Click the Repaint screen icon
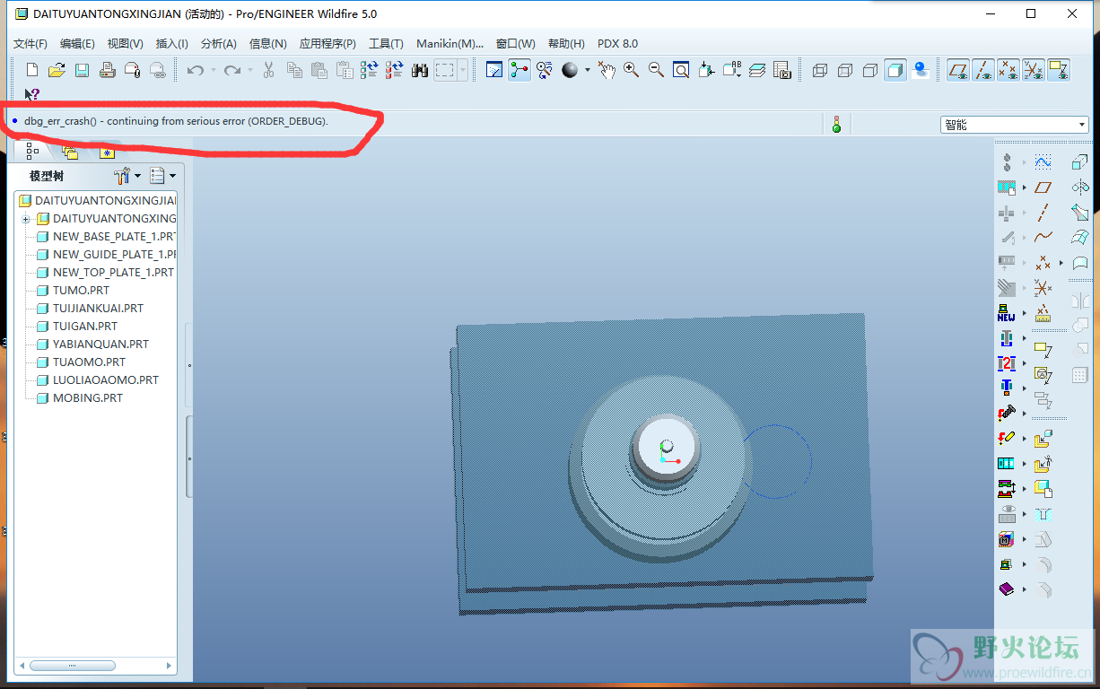The height and width of the screenshot is (689, 1100). [x=493, y=70]
